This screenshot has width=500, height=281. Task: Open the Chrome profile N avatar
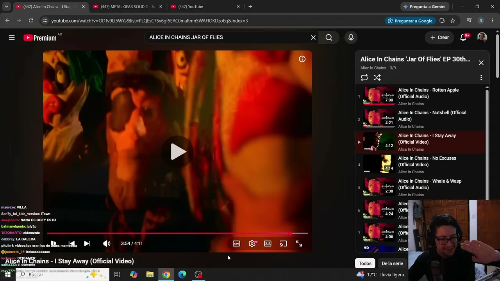481,21
